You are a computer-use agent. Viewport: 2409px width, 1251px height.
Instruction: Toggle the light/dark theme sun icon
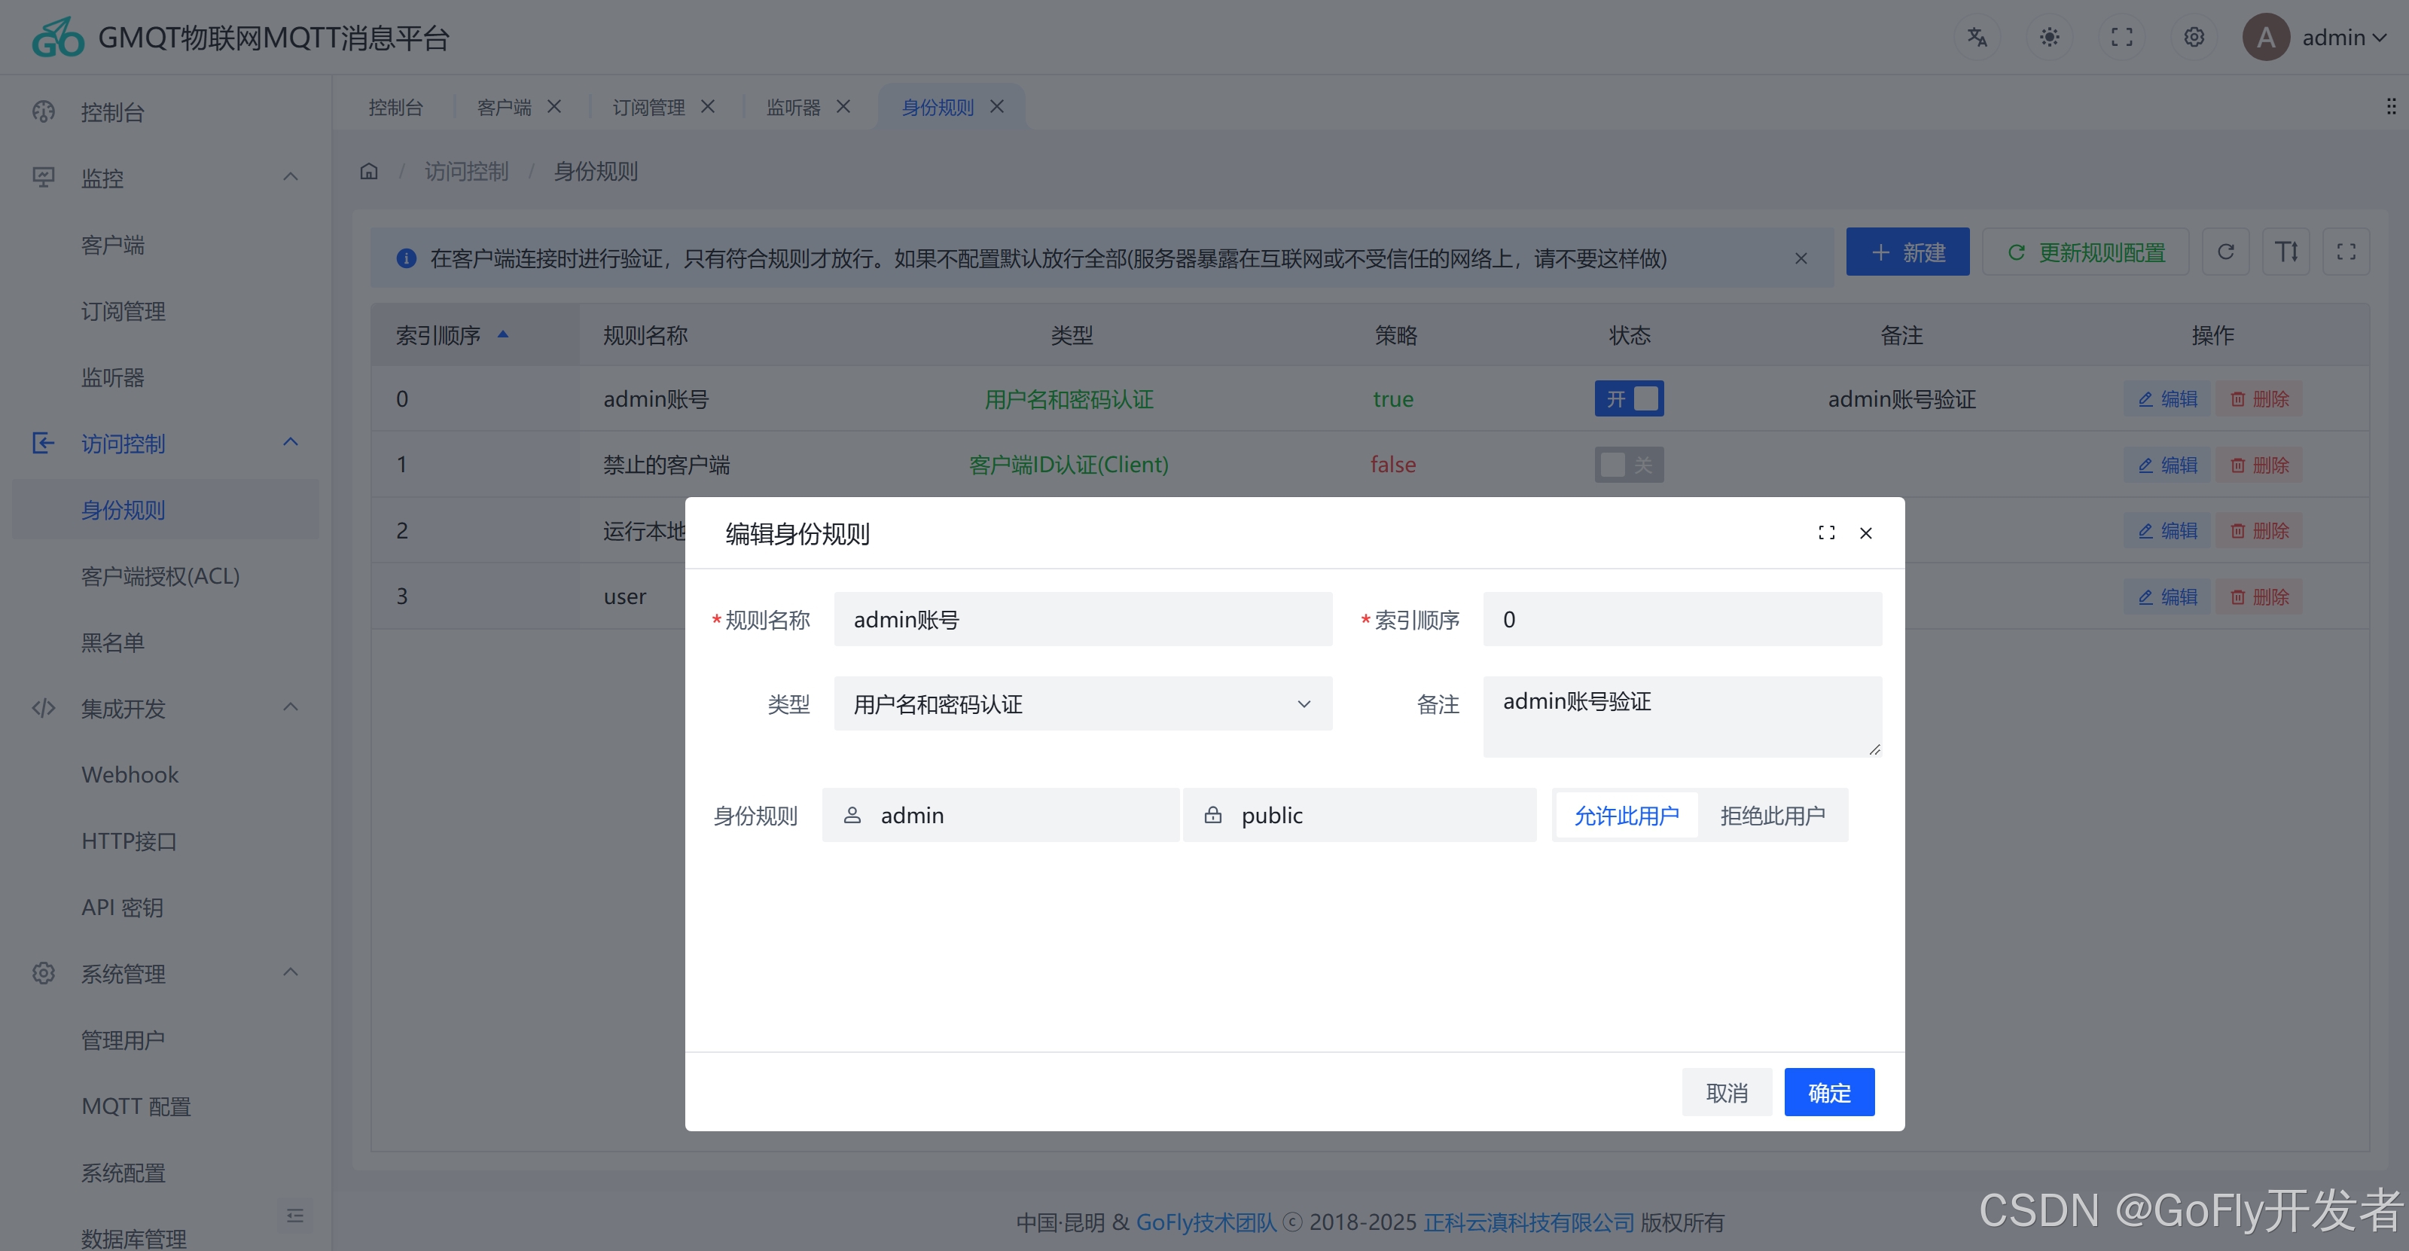click(x=2049, y=38)
